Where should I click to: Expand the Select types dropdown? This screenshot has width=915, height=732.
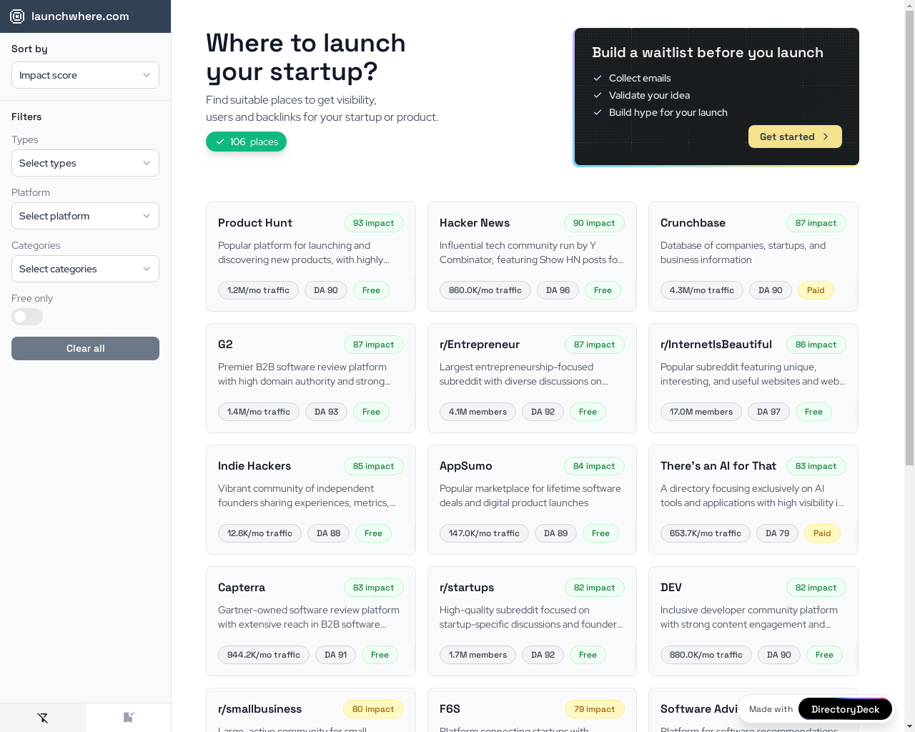tap(85, 163)
